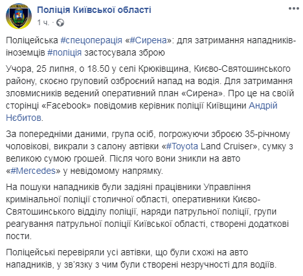
Task: Click the word 'Facebook' in the post text
Action: [x=66, y=106]
